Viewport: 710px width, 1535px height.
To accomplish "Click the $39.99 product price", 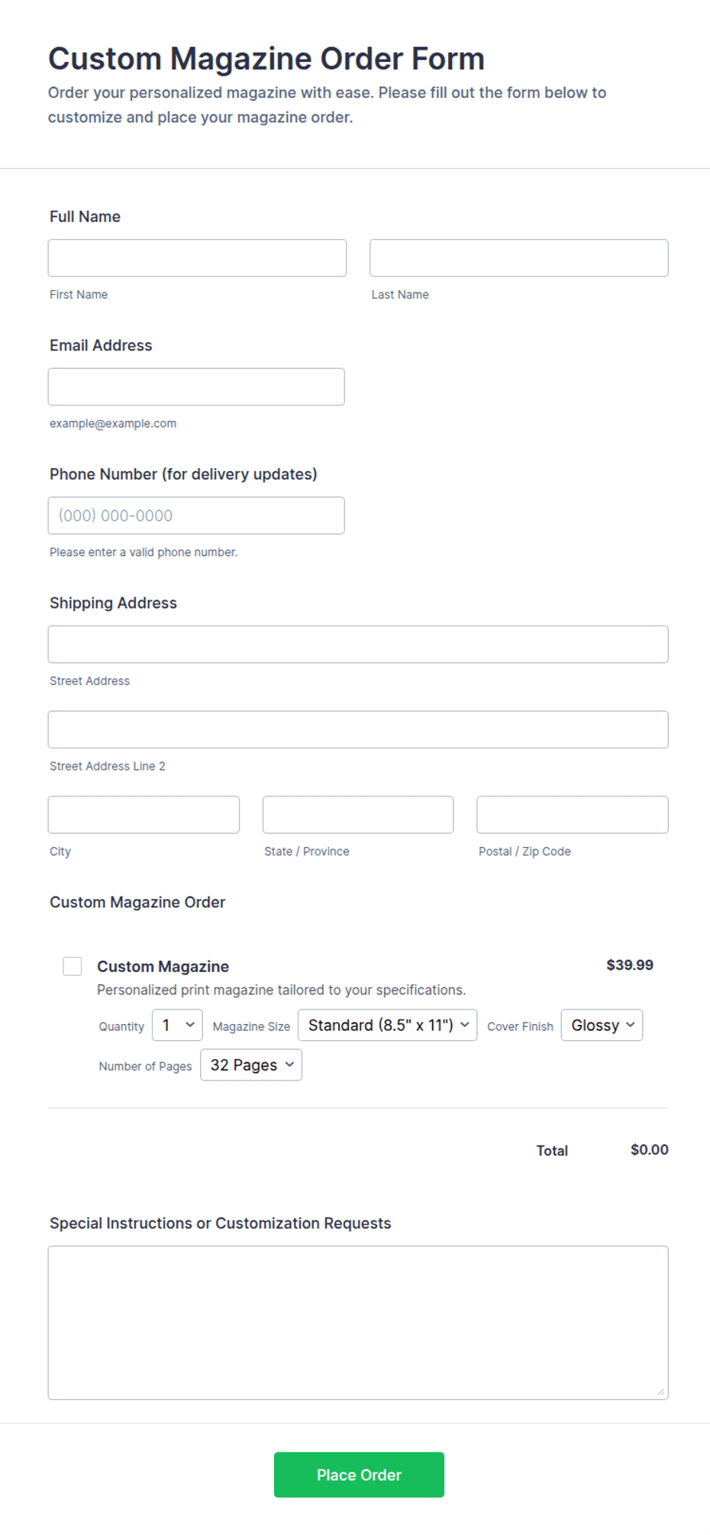I will (x=630, y=965).
